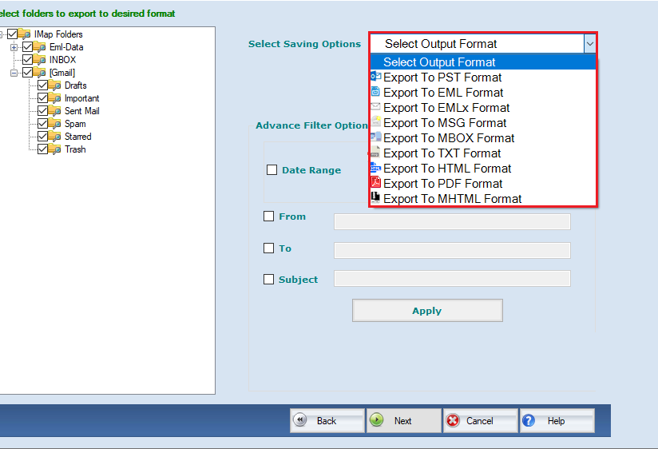Click the IMap Folders root folder icon

pyautogui.click(x=24, y=34)
